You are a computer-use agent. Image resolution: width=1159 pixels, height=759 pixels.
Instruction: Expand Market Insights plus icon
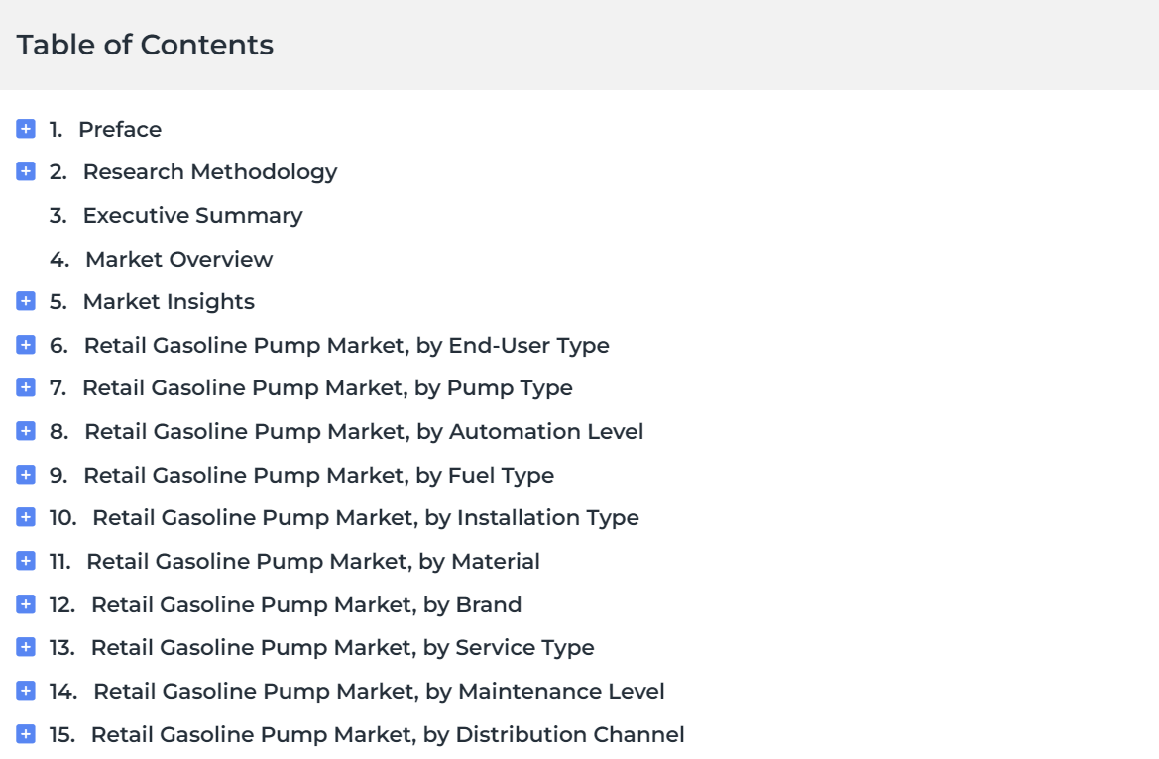[x=26, y=301]
